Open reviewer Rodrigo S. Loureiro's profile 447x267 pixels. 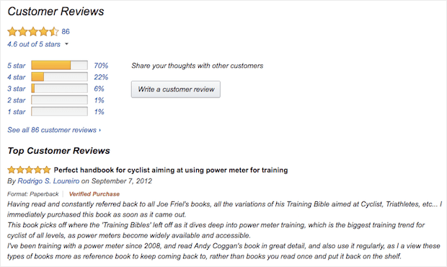[x=48, y=181]
